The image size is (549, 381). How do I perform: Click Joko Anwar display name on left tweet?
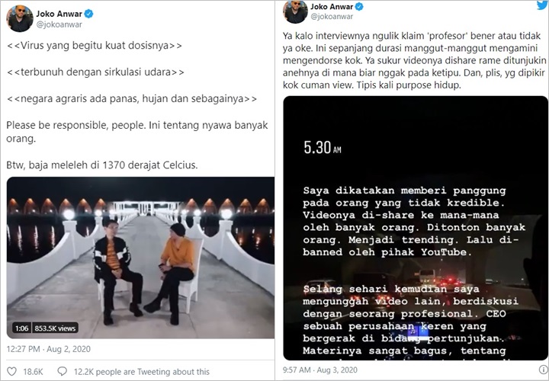tap(59, 14)
